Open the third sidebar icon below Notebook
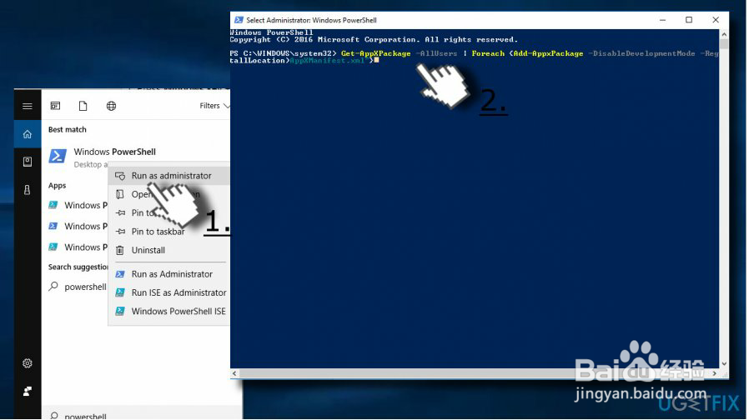 [28, 190]
